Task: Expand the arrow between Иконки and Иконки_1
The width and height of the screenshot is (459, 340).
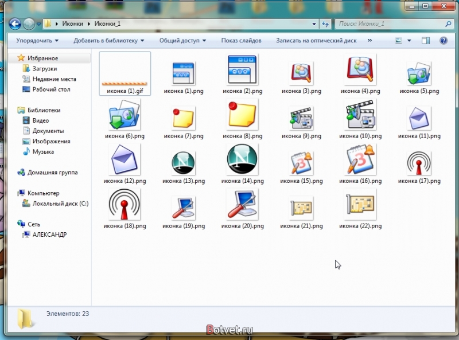Action: [x=89, y=24]
